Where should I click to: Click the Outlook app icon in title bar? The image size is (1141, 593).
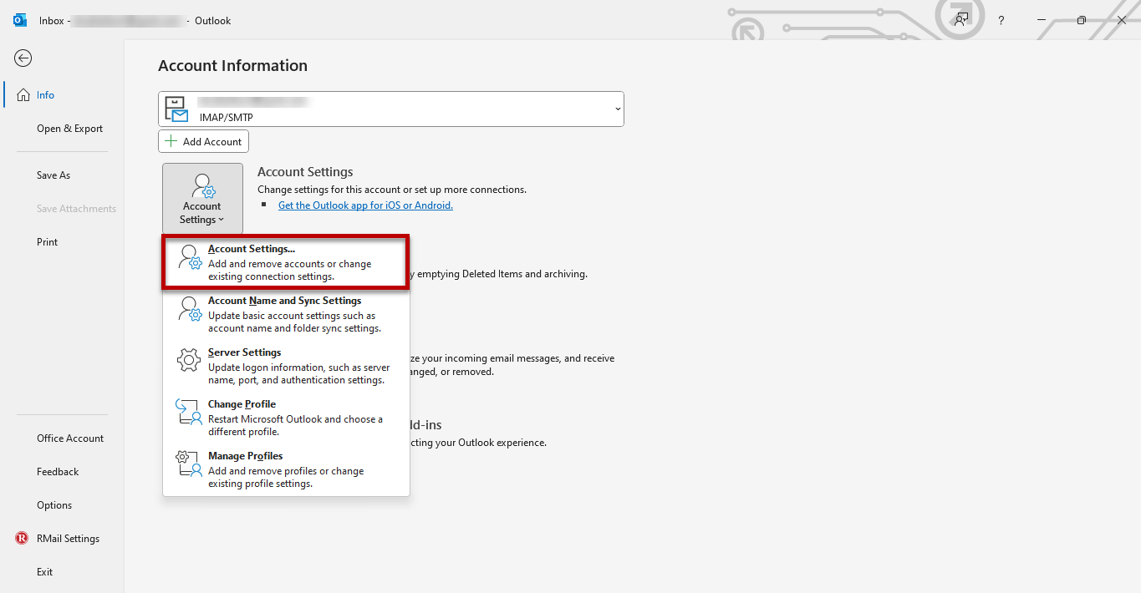tap(18, 20)
